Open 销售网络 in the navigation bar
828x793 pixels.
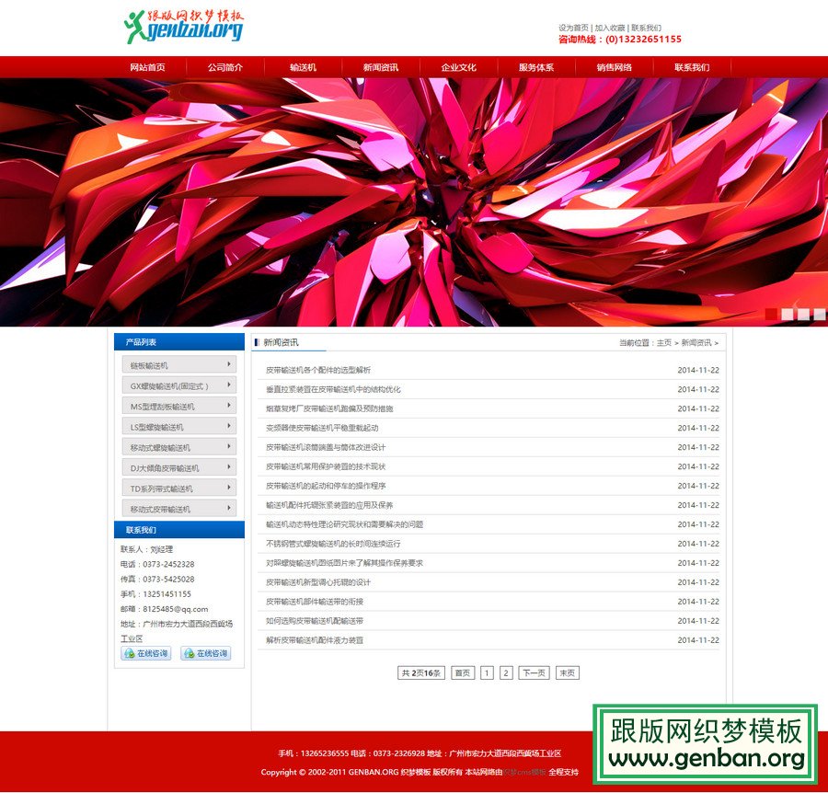614,67
